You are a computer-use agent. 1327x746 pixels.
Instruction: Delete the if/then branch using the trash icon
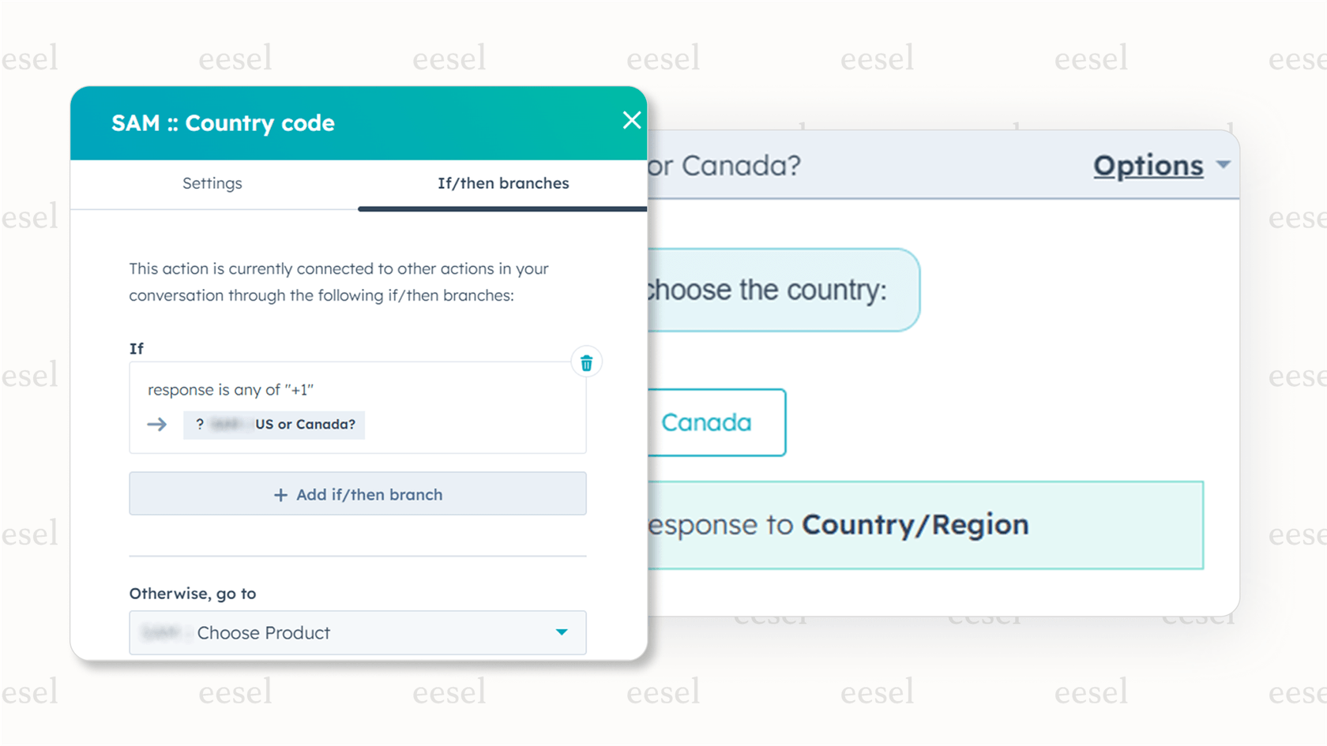[586, 362]
